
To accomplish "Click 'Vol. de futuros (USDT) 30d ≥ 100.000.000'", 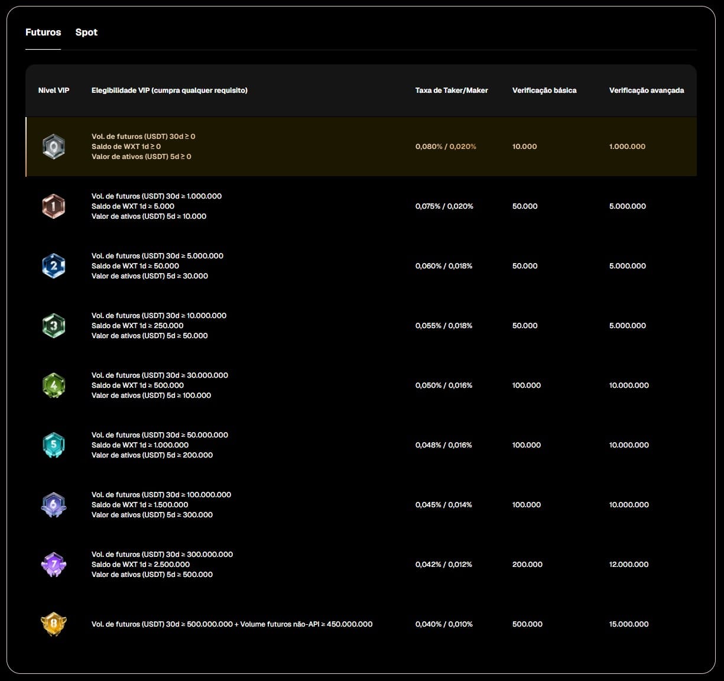I will pos(161,495).
